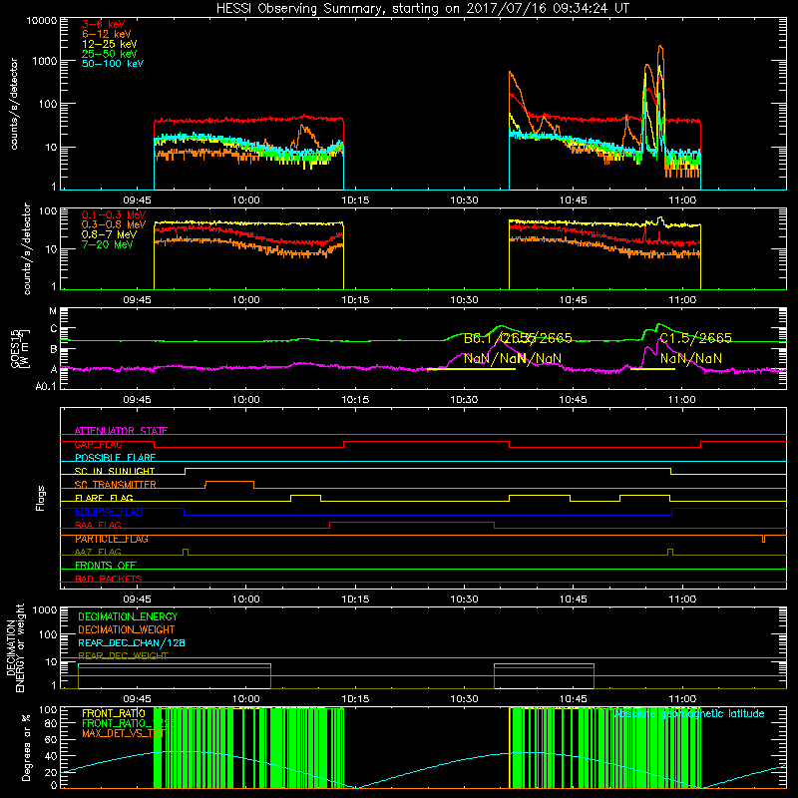Select the SC_TRANSMITTER flag label

(115, 485)
